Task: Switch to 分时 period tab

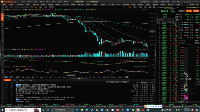Action: coord(6,7)
